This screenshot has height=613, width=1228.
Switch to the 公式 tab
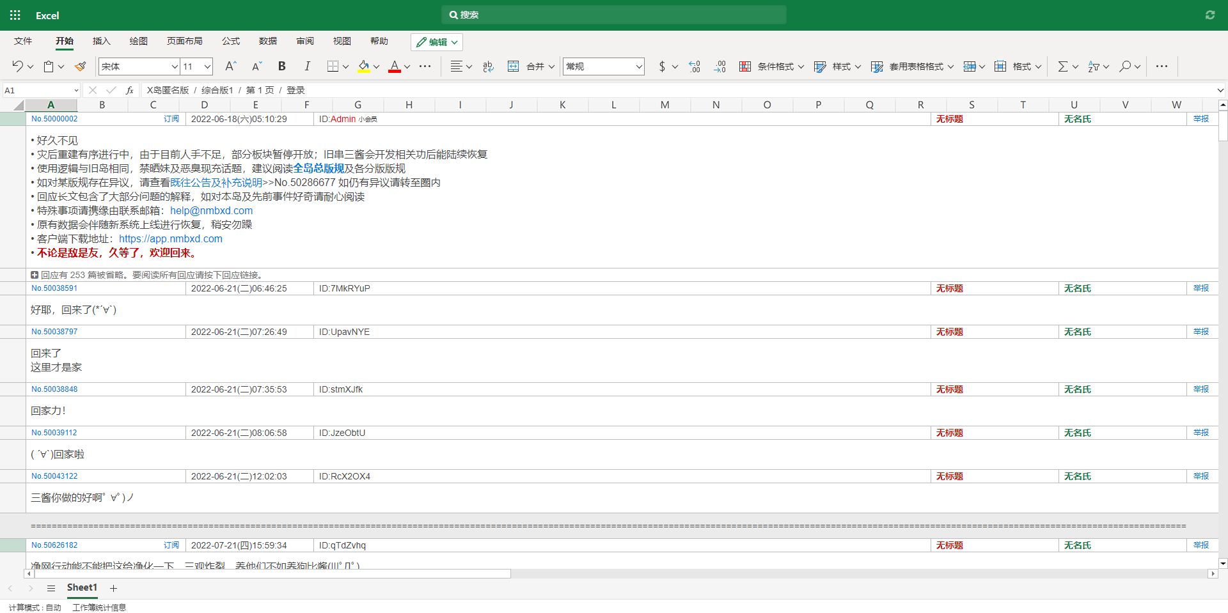click(231, 41)
